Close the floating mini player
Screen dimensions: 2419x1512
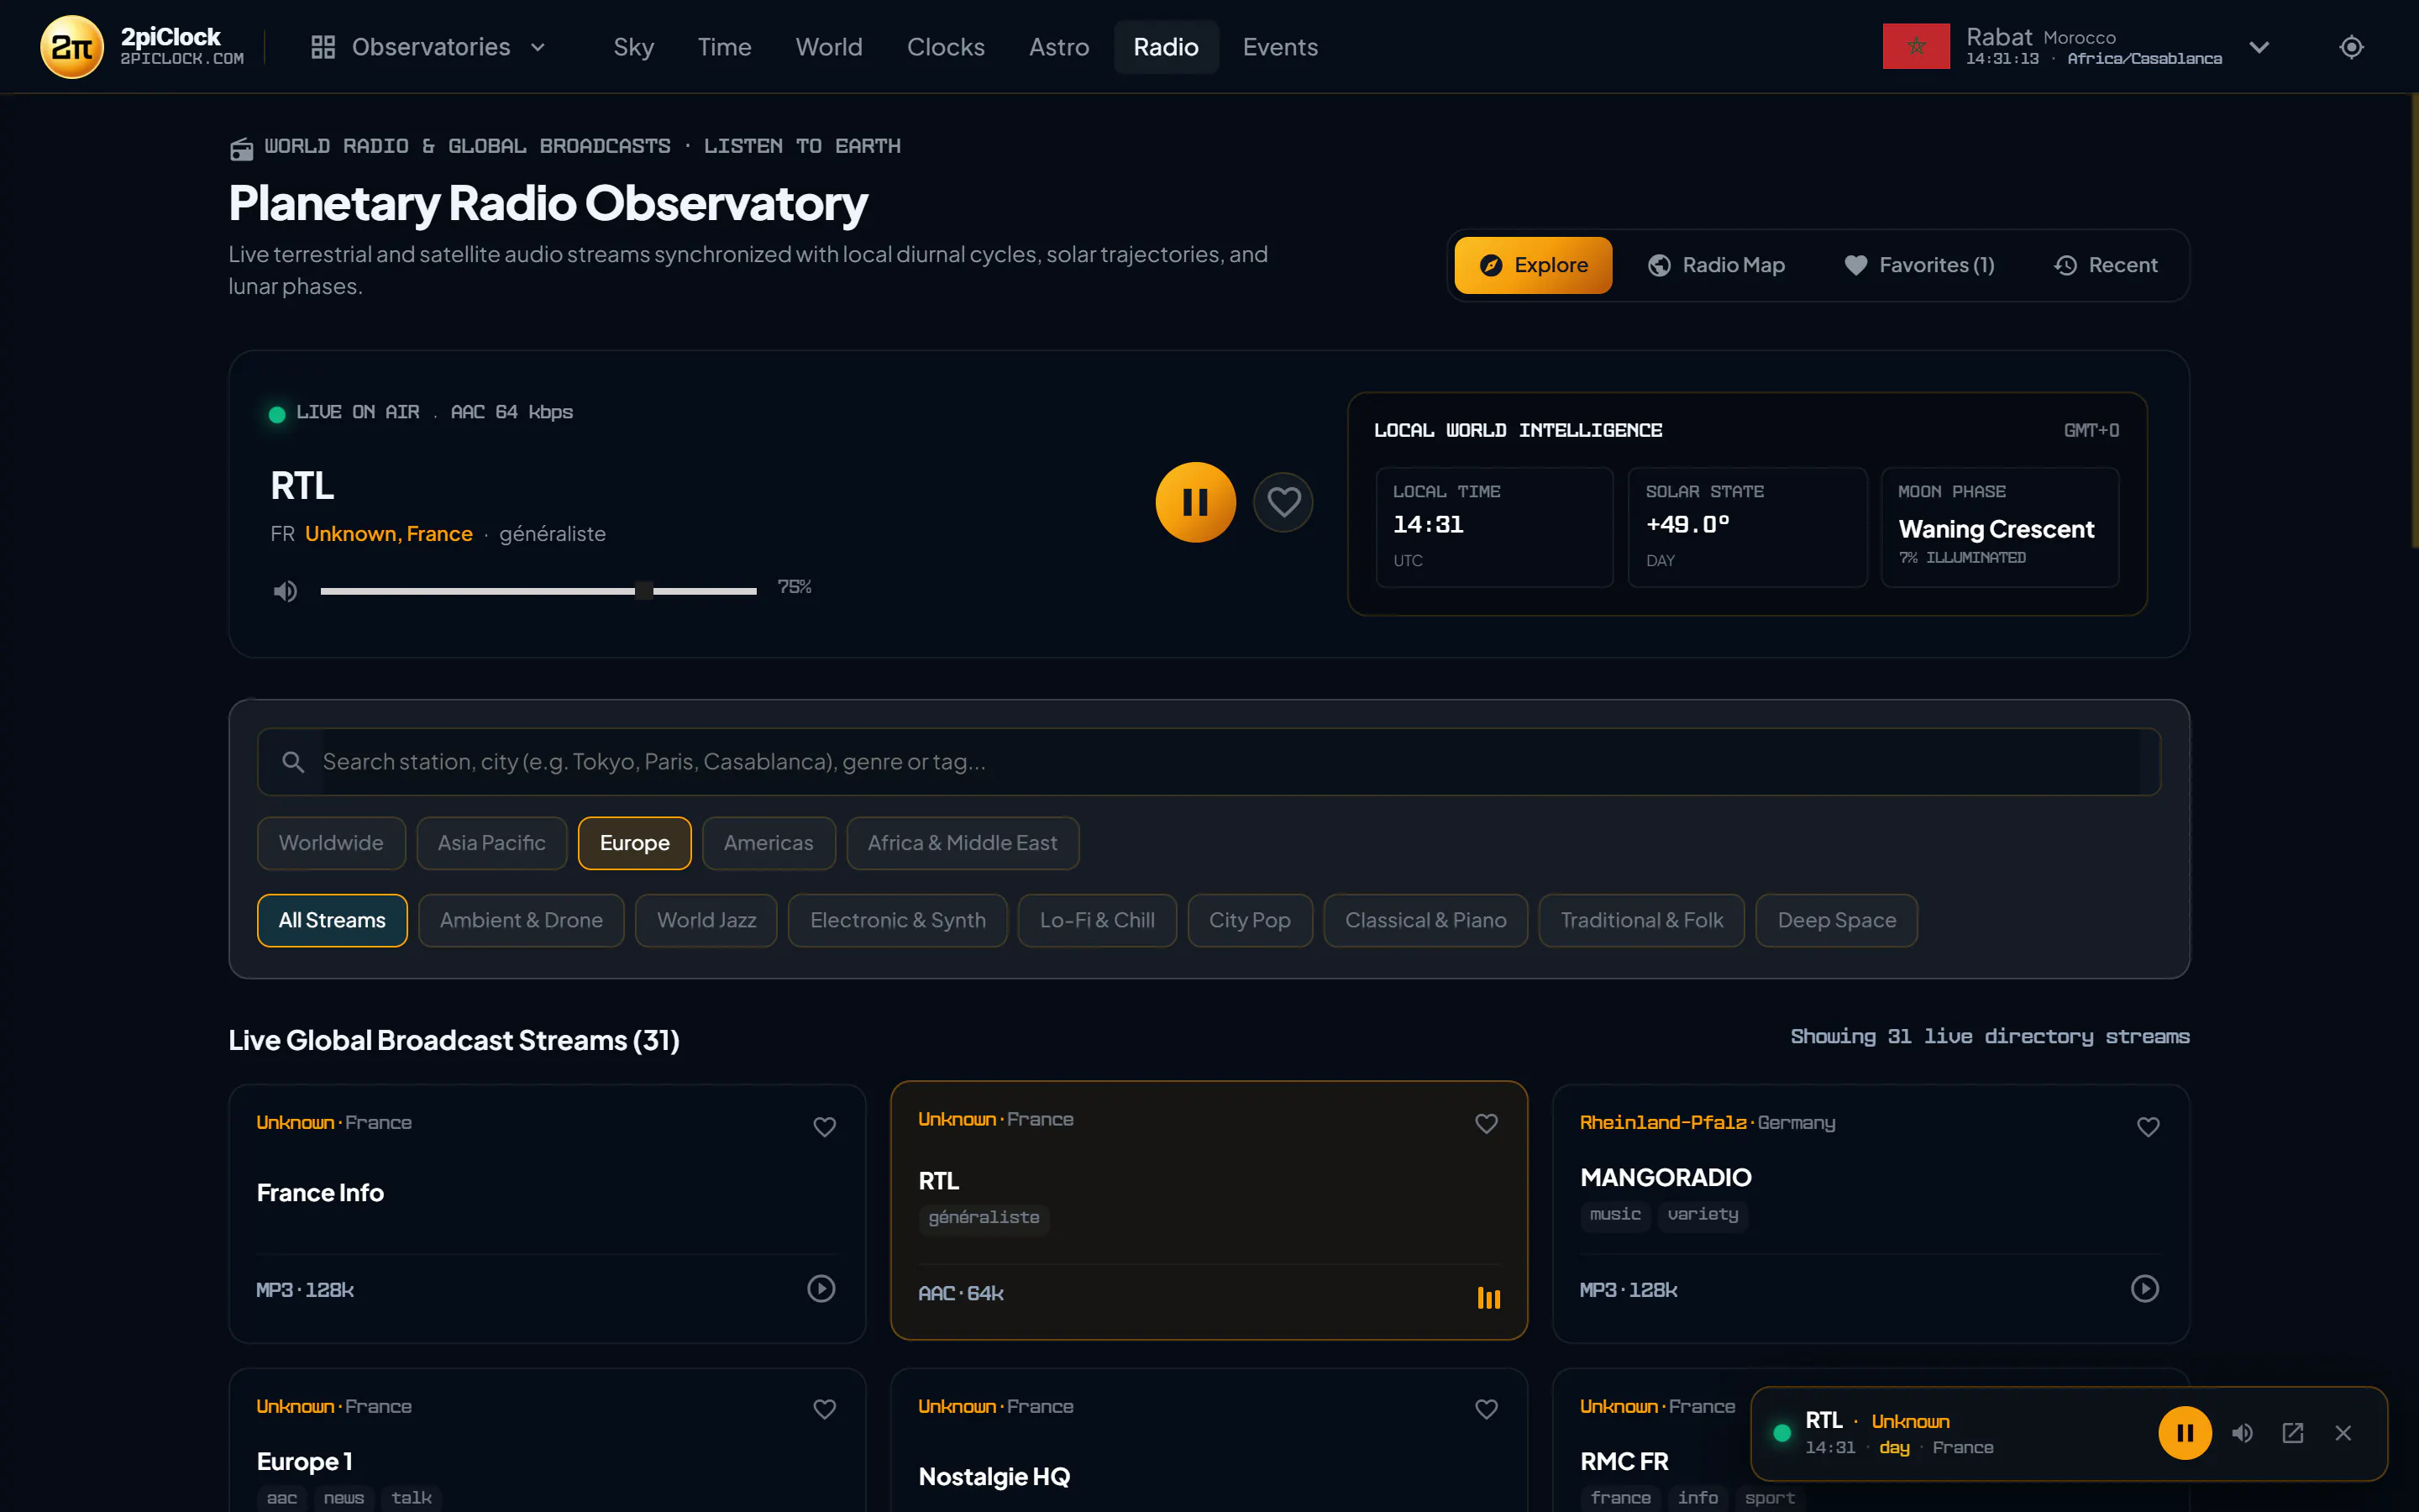pos(2343,1433)
